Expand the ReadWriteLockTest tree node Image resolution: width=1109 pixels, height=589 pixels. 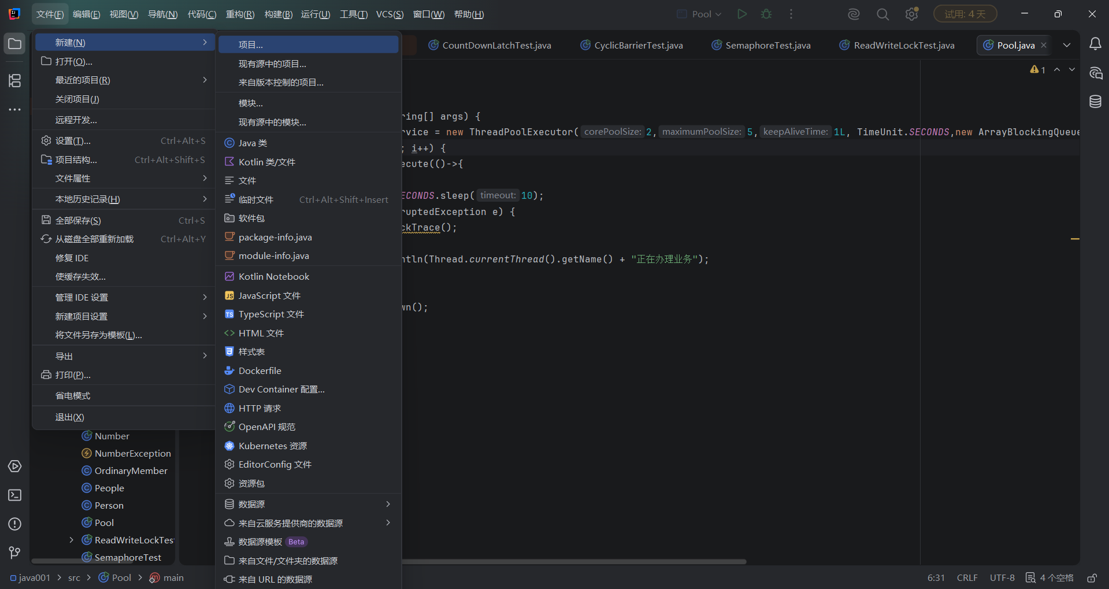[x=71, y=540]
